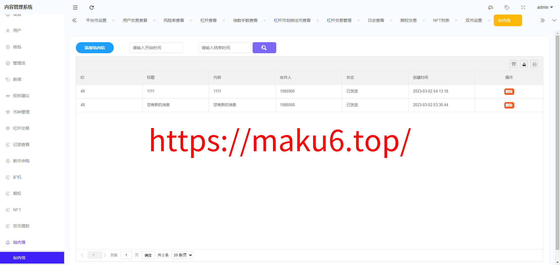
Task: Delete the message with ID 49
Action: pyautogui.click(x=509, y=92)
